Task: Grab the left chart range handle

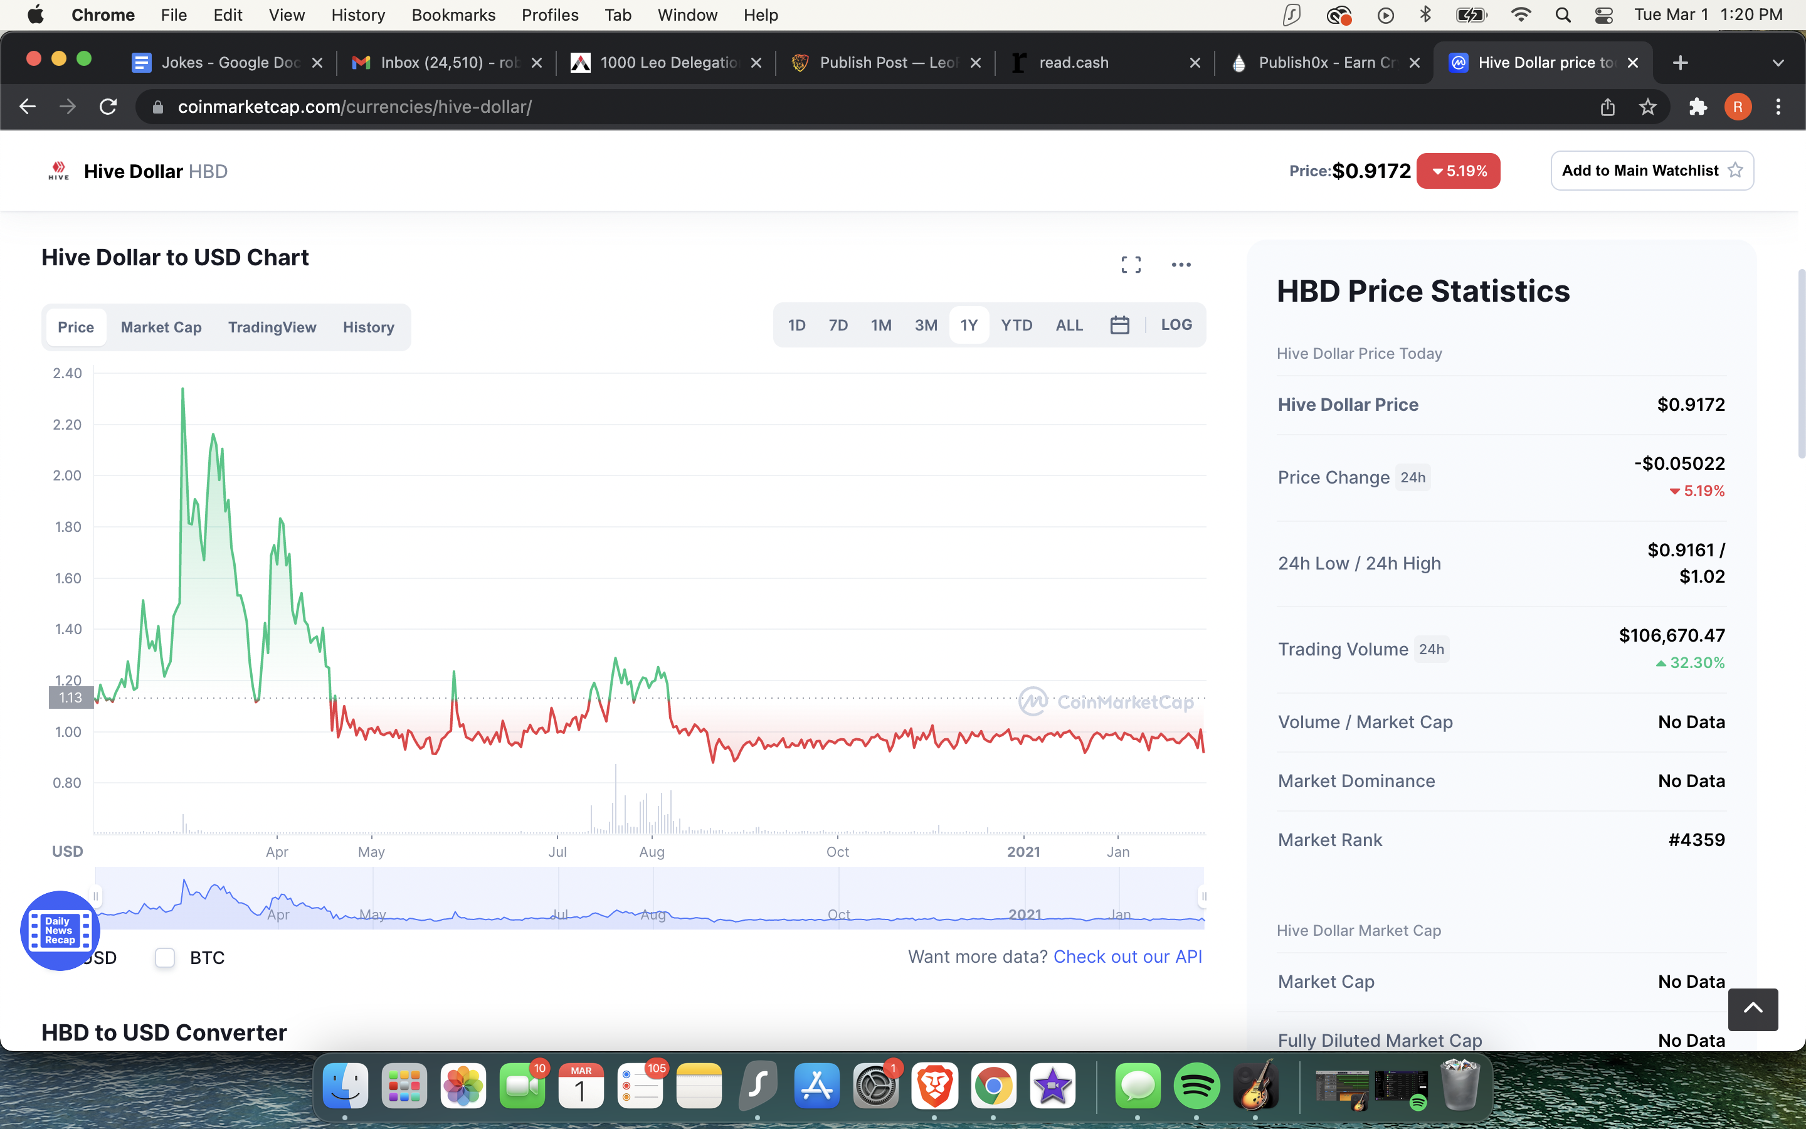Action: pos(95,896)
